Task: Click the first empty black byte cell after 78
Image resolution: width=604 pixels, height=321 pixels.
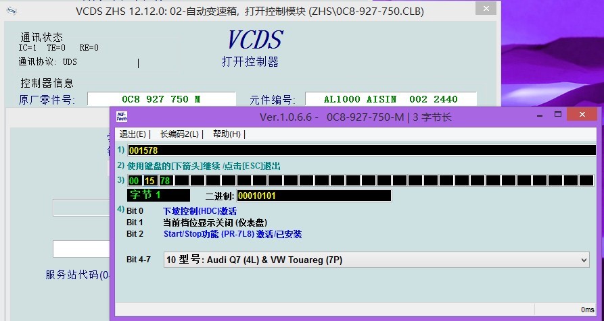Action: (182, 181)
